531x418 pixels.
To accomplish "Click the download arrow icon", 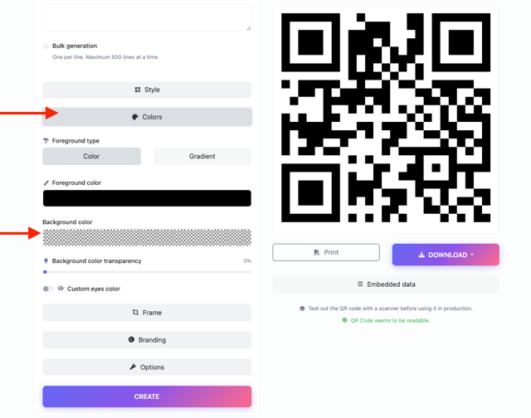I will pos(421,255).
